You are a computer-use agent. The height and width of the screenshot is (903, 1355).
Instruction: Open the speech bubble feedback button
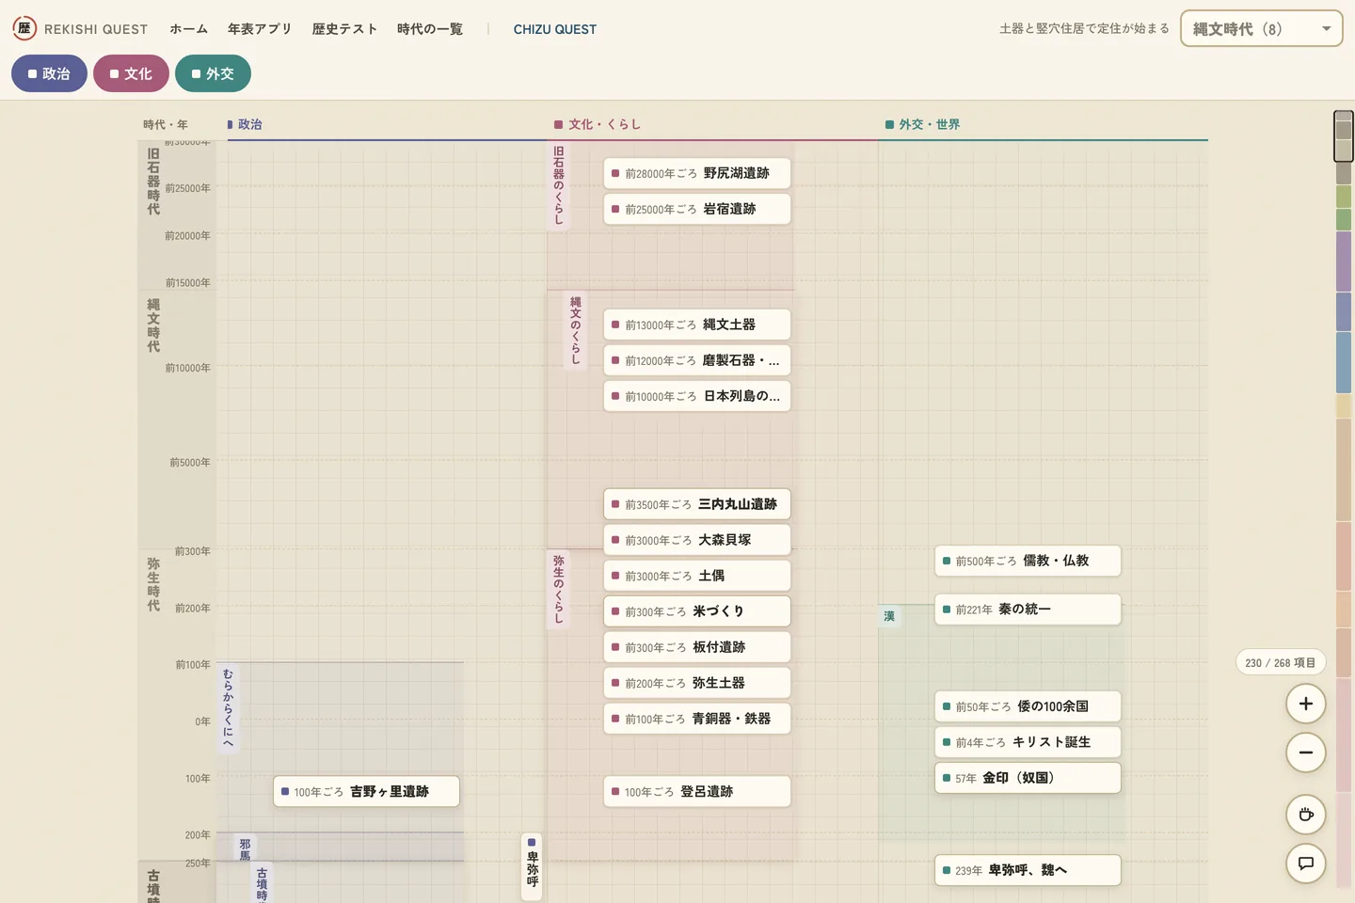pos(1306,863)
